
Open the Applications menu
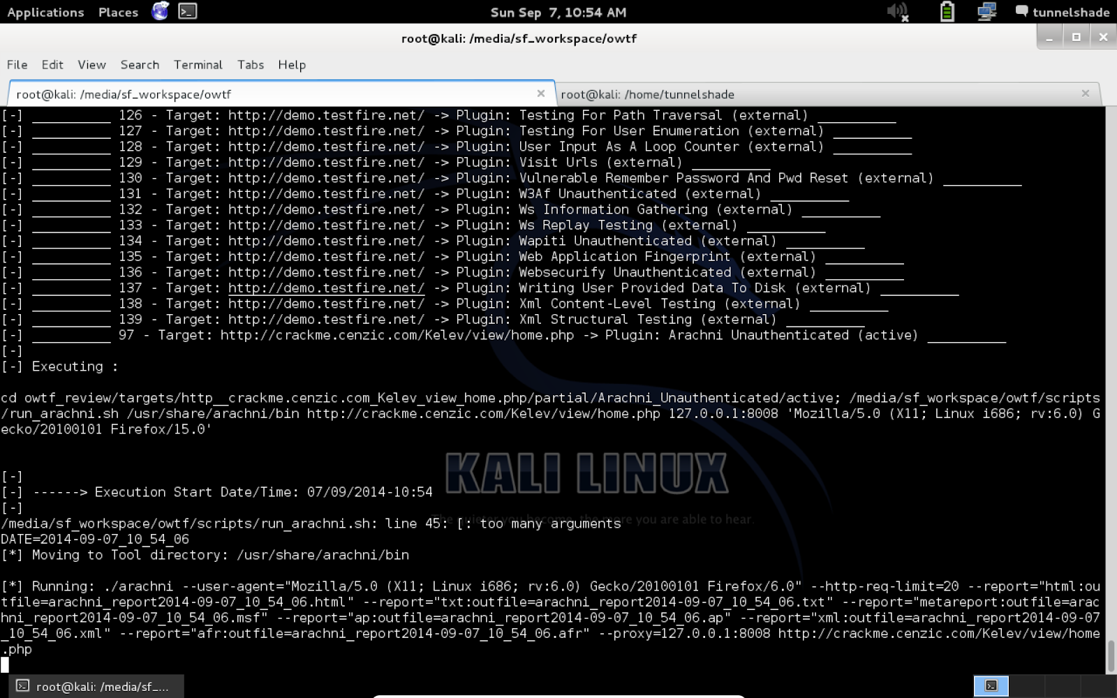click(x=45, y=12)
